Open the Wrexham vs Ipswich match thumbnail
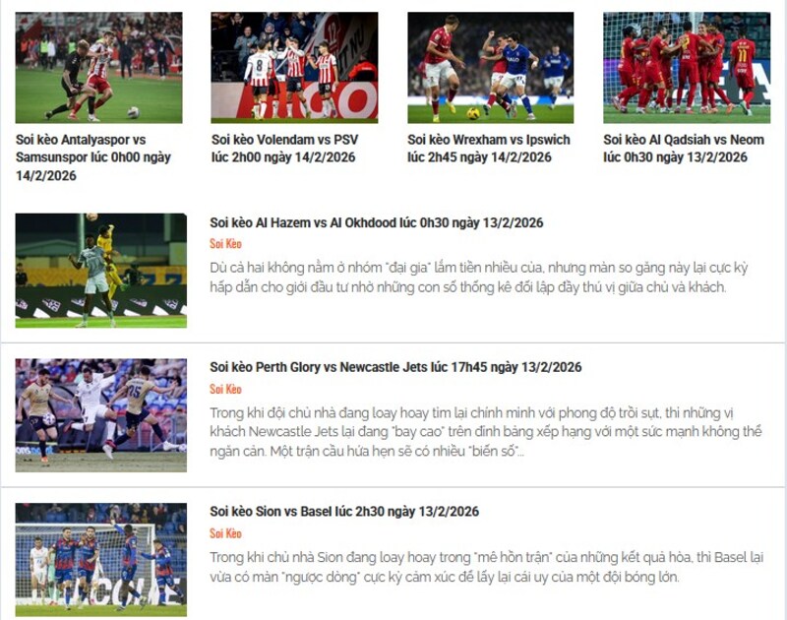 click(x=490, y=68)
